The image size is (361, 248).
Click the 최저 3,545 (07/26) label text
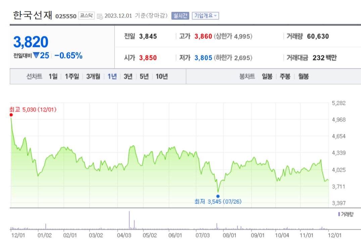tap(218, 202)
